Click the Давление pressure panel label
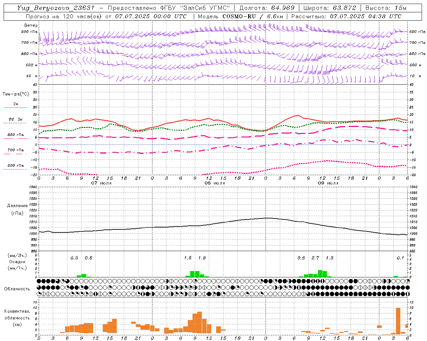 [x=17, y=206]
